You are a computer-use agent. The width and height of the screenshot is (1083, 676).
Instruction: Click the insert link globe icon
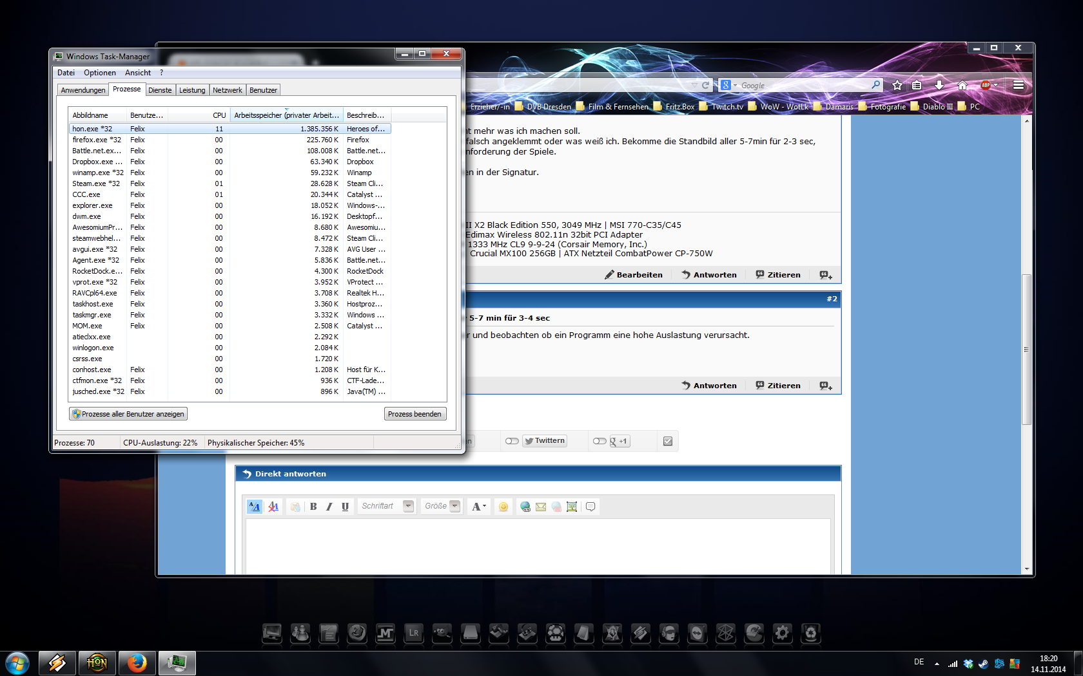525,507
